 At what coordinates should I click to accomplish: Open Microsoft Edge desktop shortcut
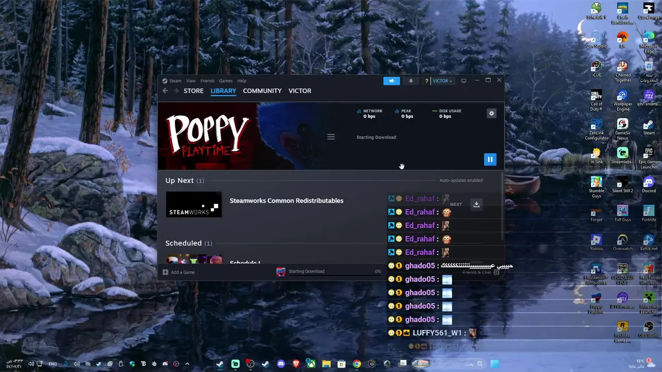(x=649, y=42)
